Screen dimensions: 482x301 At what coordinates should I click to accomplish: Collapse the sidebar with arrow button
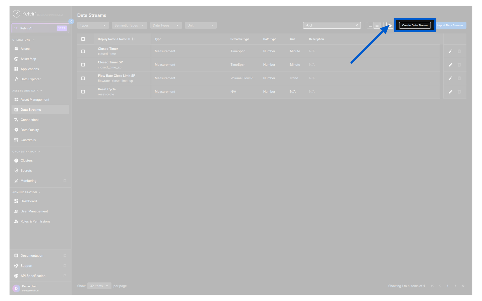coord(71,22)
